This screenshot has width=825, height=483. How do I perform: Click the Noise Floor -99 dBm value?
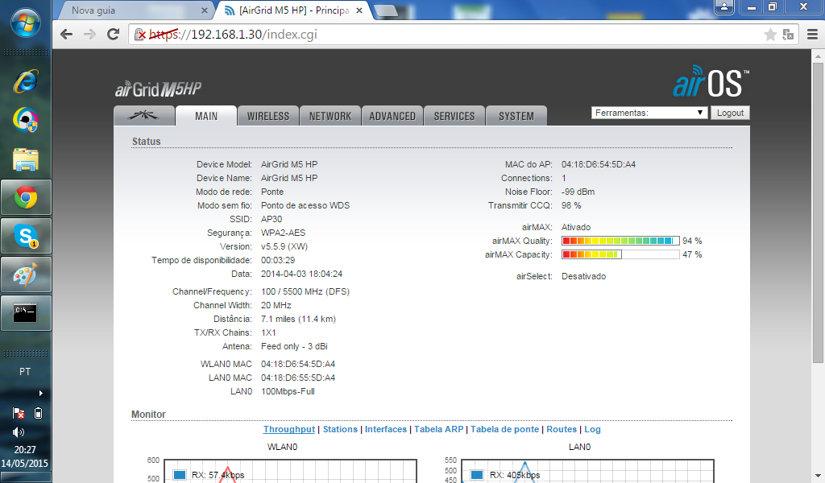tap(578, 192)
